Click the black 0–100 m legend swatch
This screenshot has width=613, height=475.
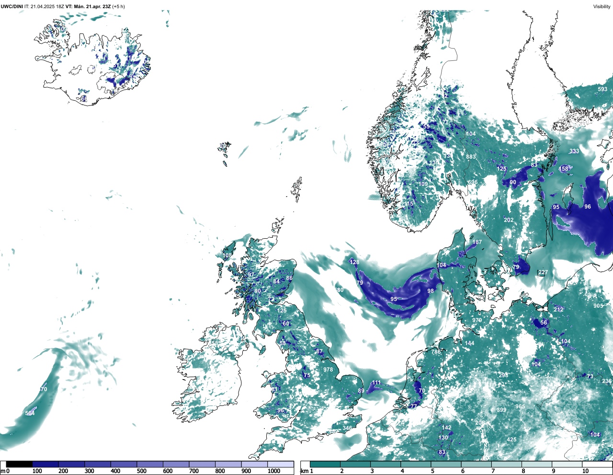click(x=19, y=464)
